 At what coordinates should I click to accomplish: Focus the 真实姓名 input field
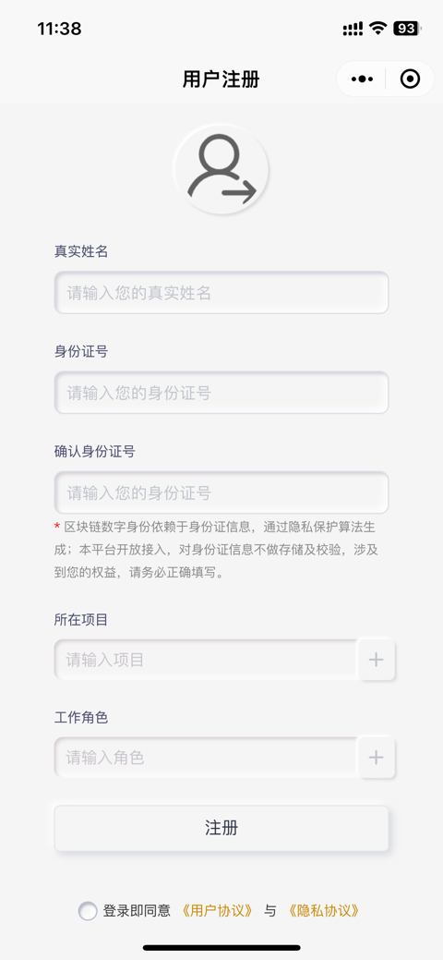[x=221, y=293]
